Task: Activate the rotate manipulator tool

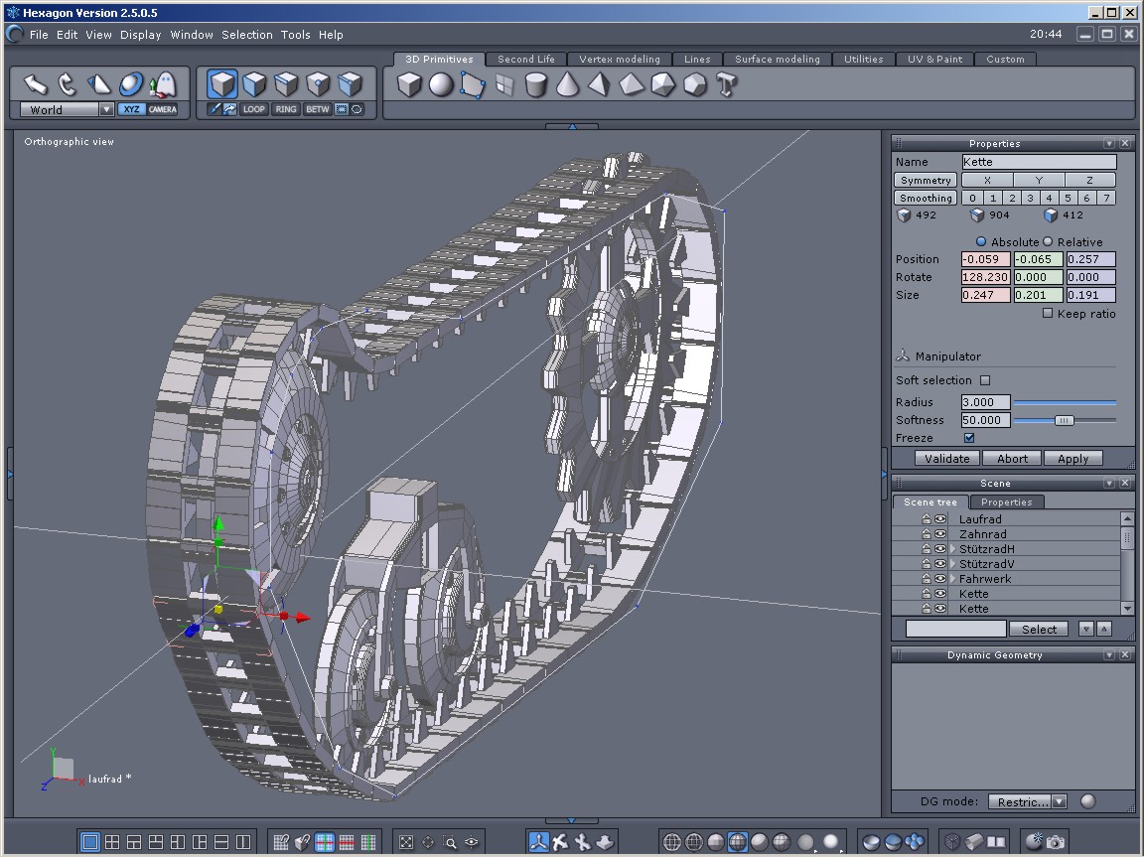Action: pyautogui.click(x=67, y=83)
